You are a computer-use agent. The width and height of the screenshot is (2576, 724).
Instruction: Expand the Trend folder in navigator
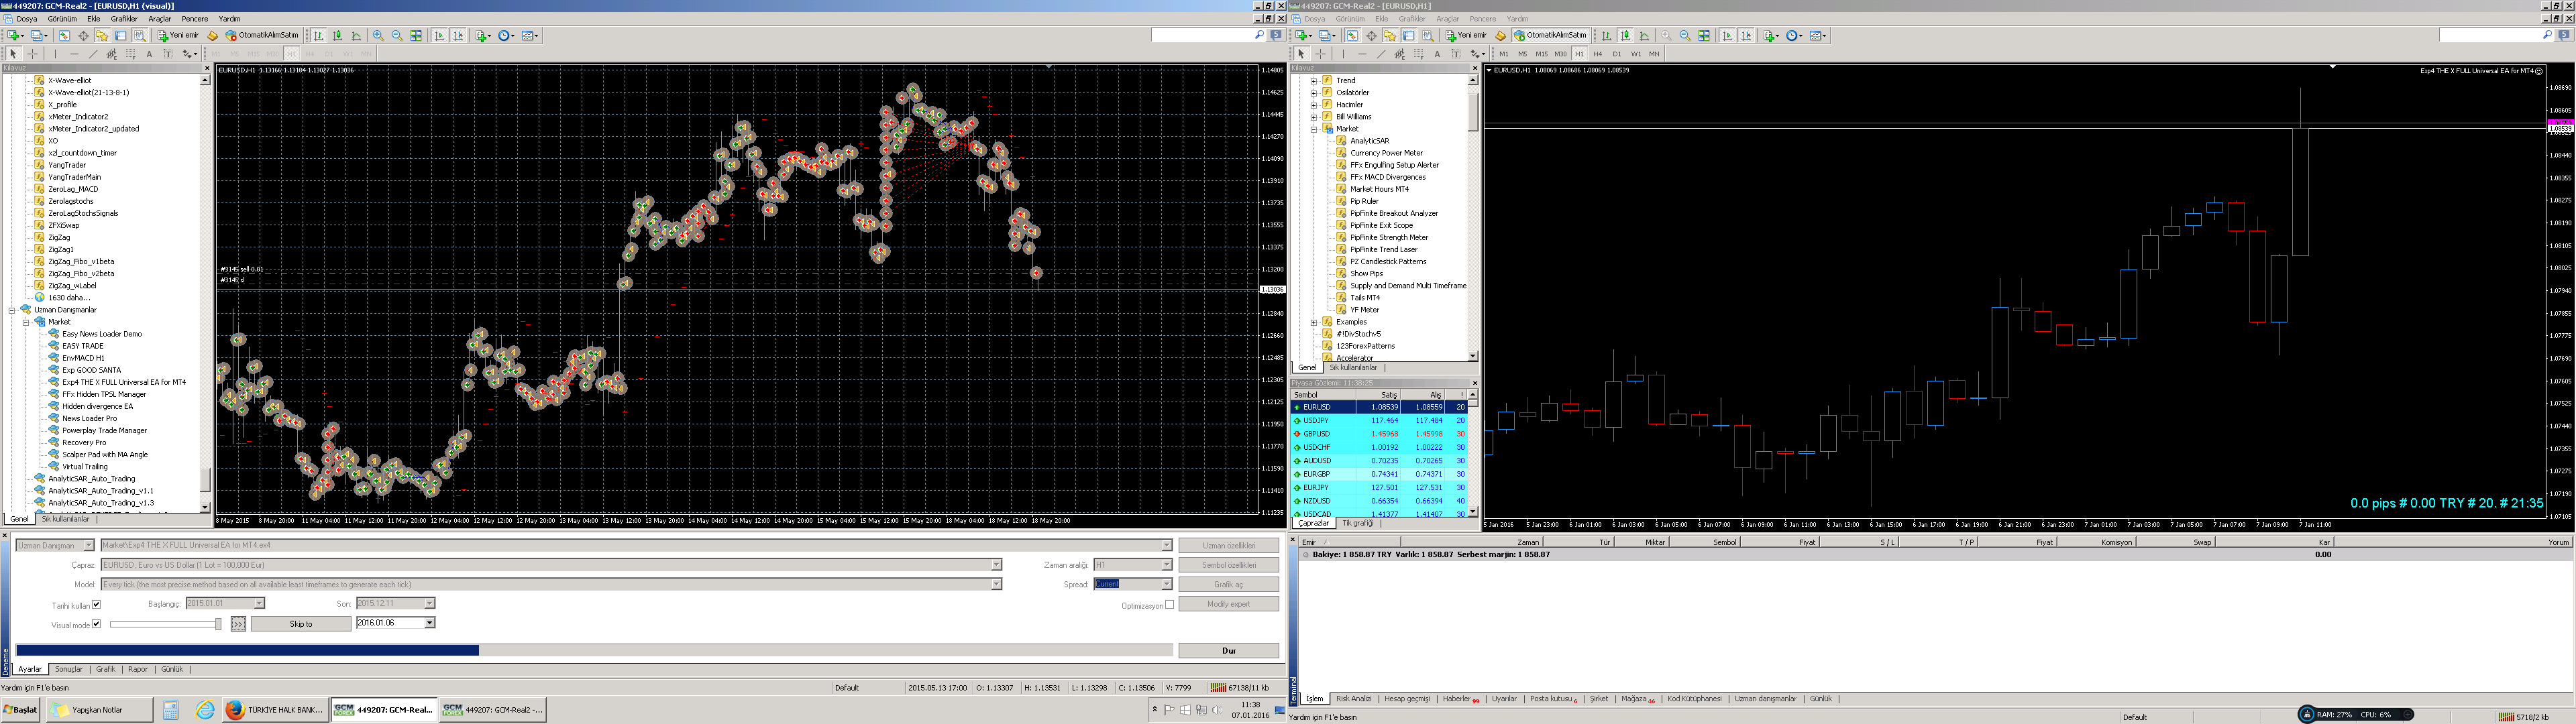click(x=1314, y=80)
